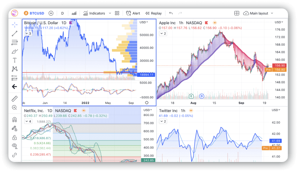Select the 0.618(486.87) Fibonacci level

pos(40,138)
